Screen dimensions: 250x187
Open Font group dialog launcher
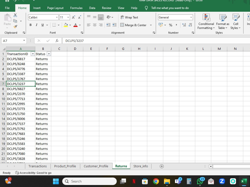coord(82,33)
